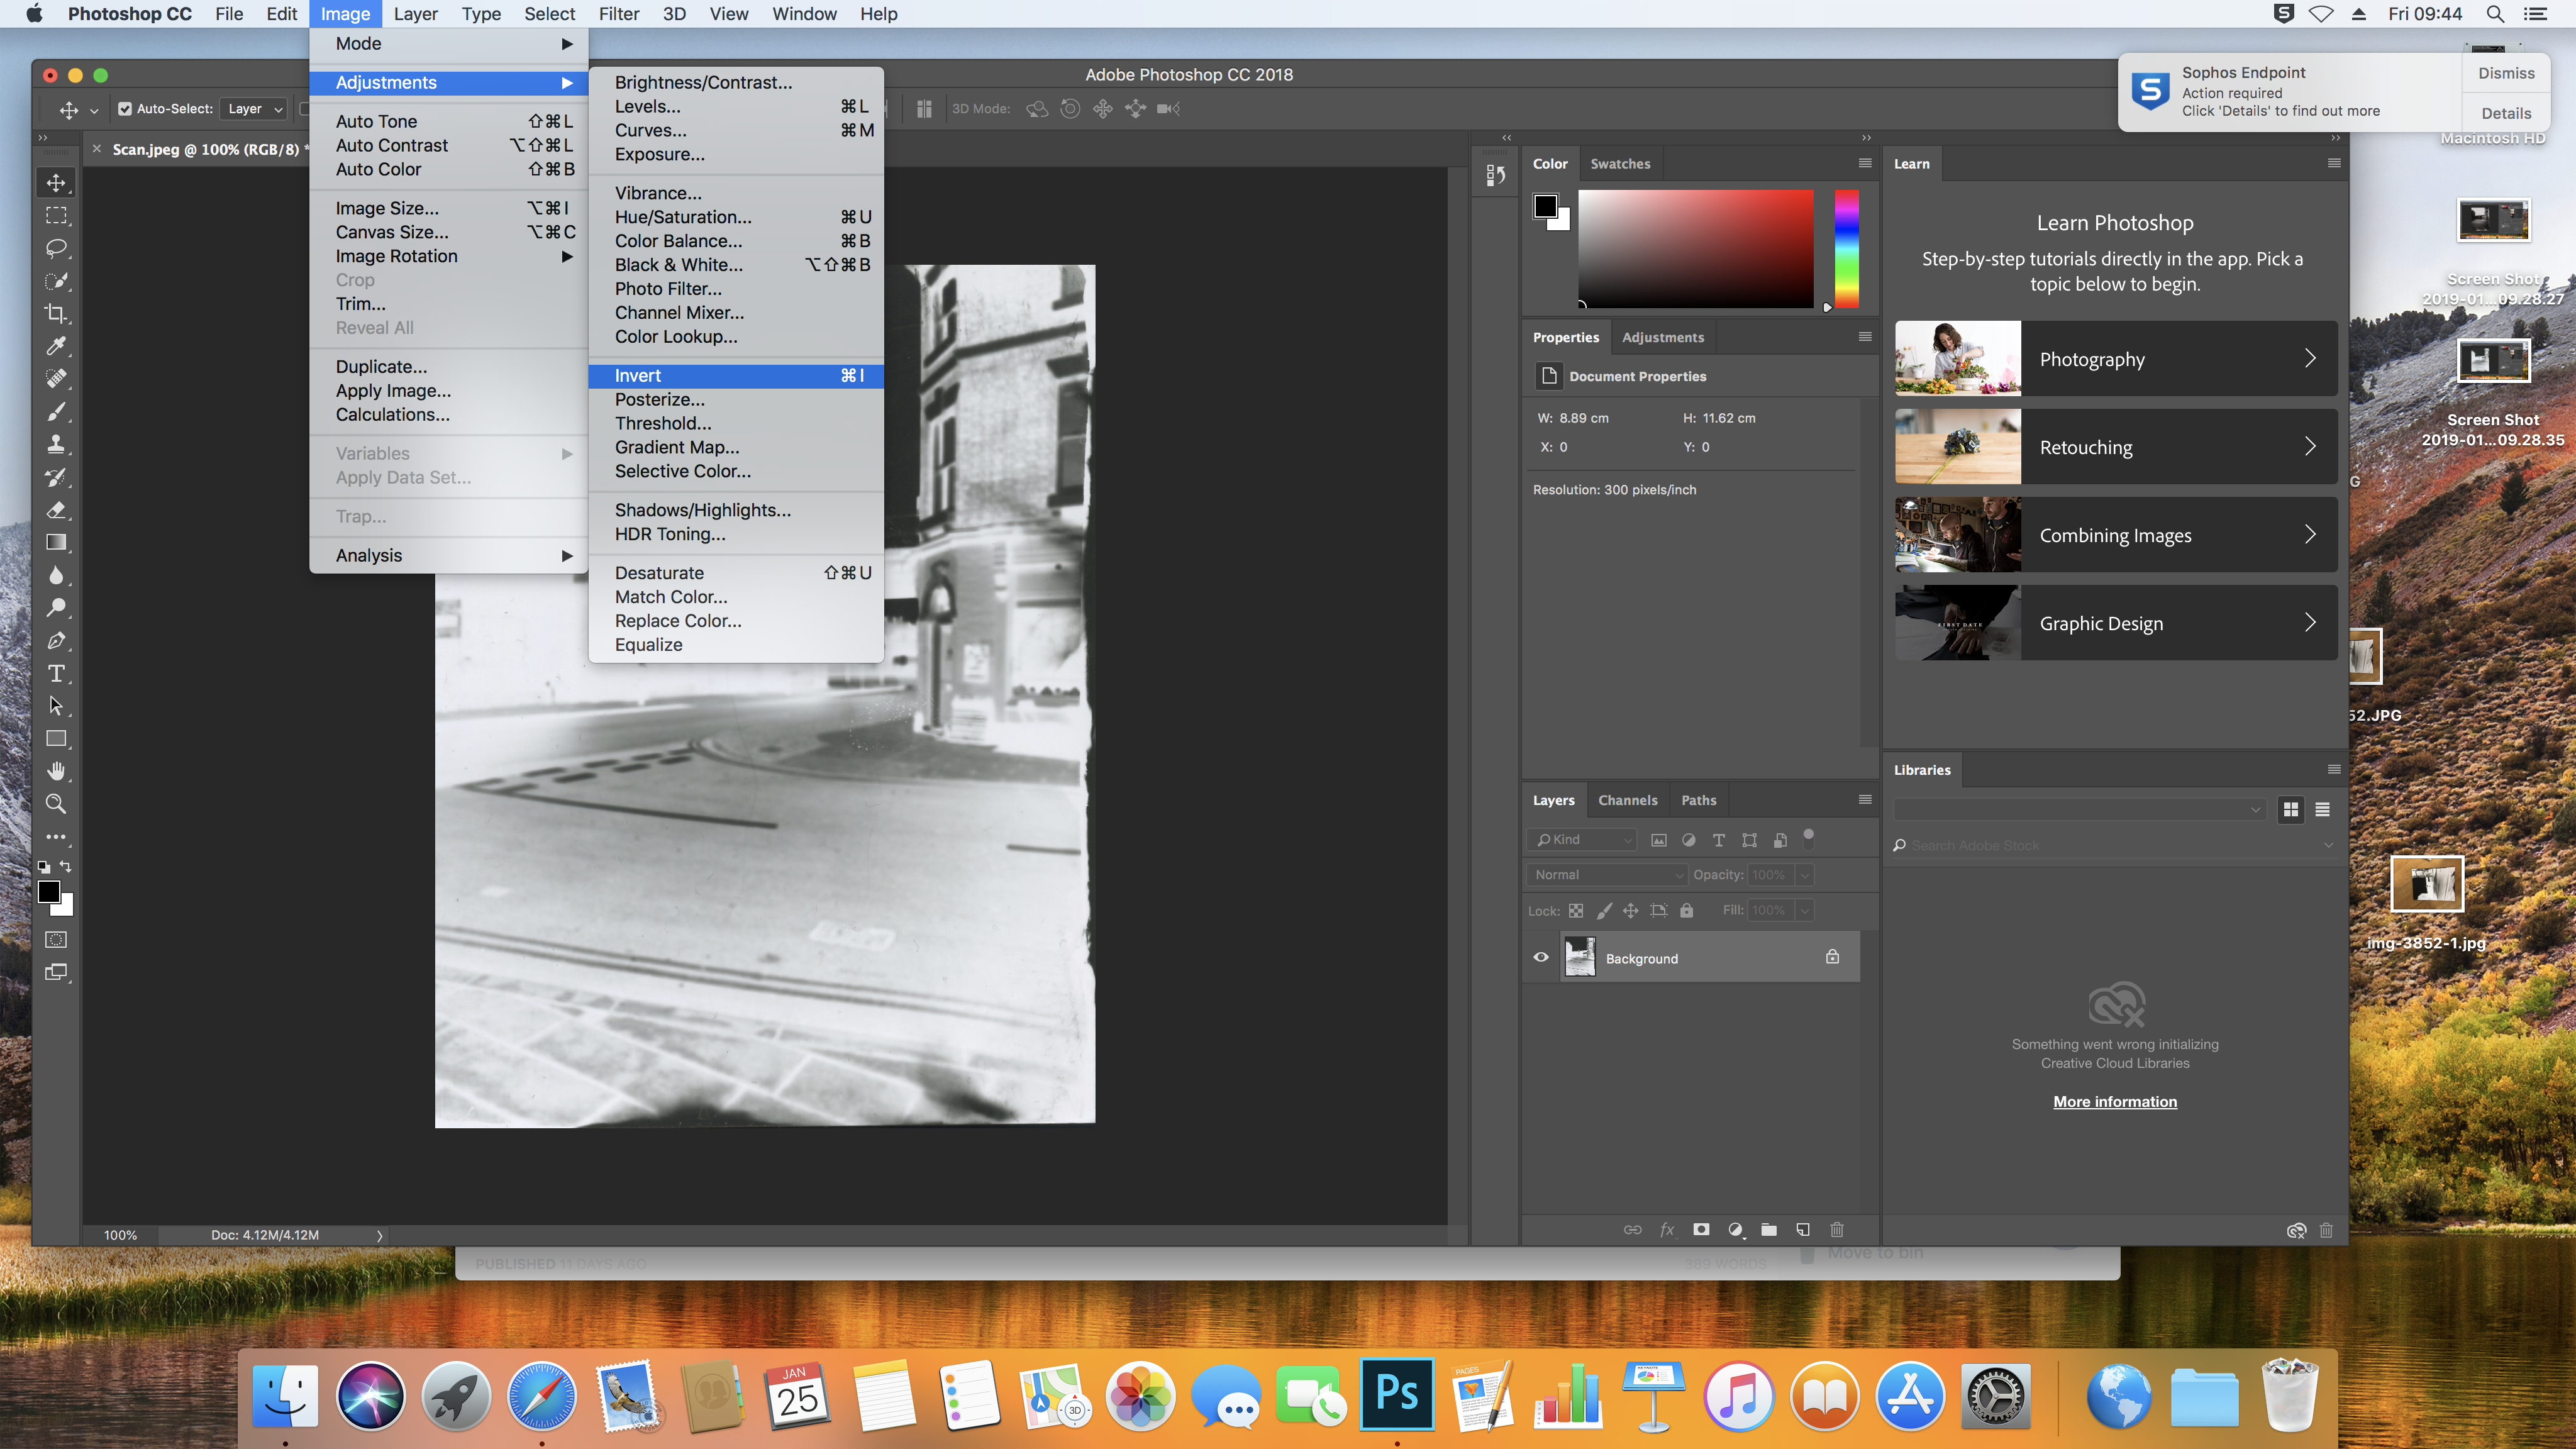Select the Hand tool
2576x1449 pixels.
point(56,771)
